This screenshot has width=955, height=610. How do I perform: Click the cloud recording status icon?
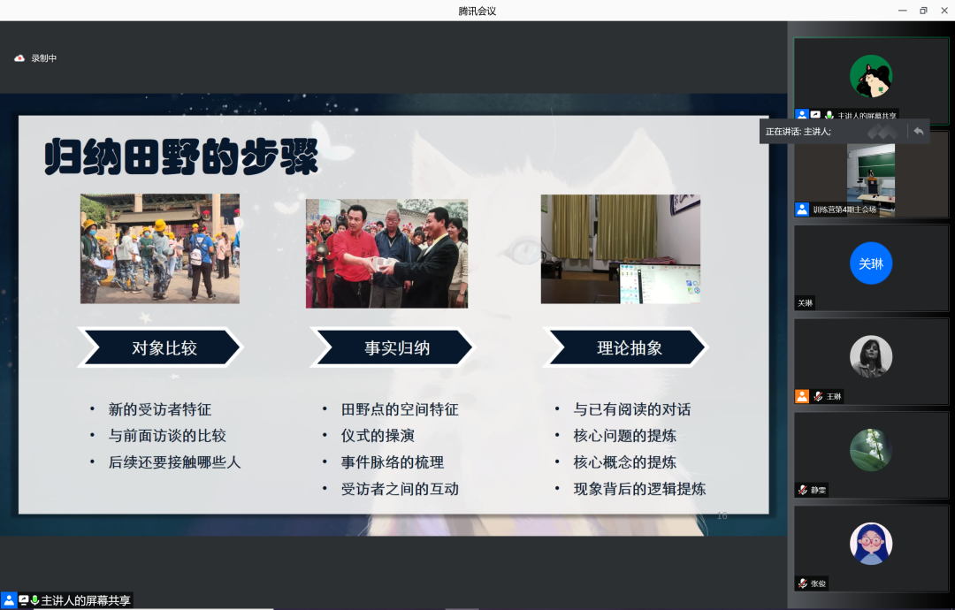tap(19, 58)
